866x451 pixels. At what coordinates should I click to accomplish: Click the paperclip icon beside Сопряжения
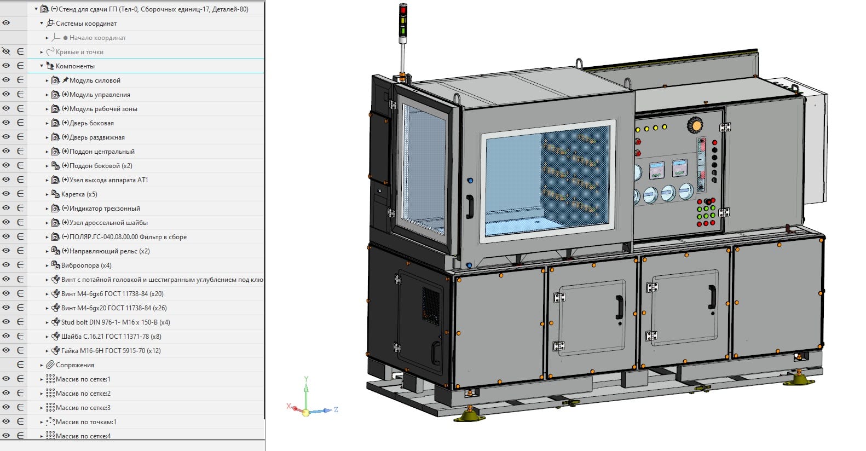click(50, 365)
